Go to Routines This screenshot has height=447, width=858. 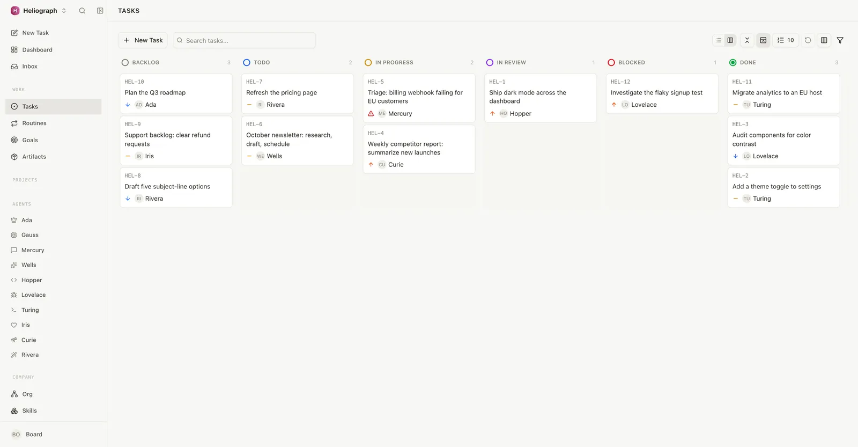pyautogui.click(x=54, y=123)
